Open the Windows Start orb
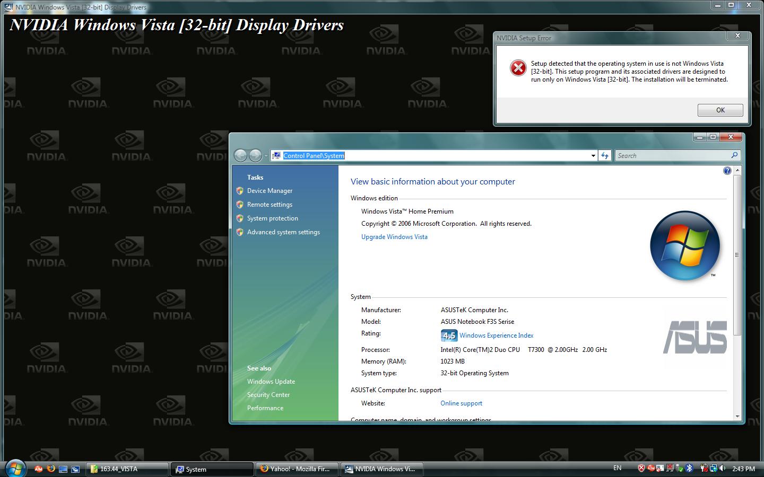This screenshot has width=764, height=477. 15,468
